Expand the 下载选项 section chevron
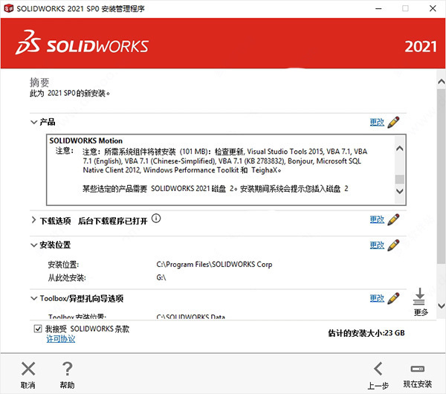The image size is (446, 394). point(34,220)
